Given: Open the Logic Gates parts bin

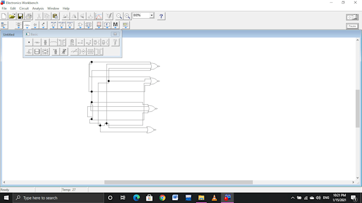Looking at the screenshot, I should [80, 25].
